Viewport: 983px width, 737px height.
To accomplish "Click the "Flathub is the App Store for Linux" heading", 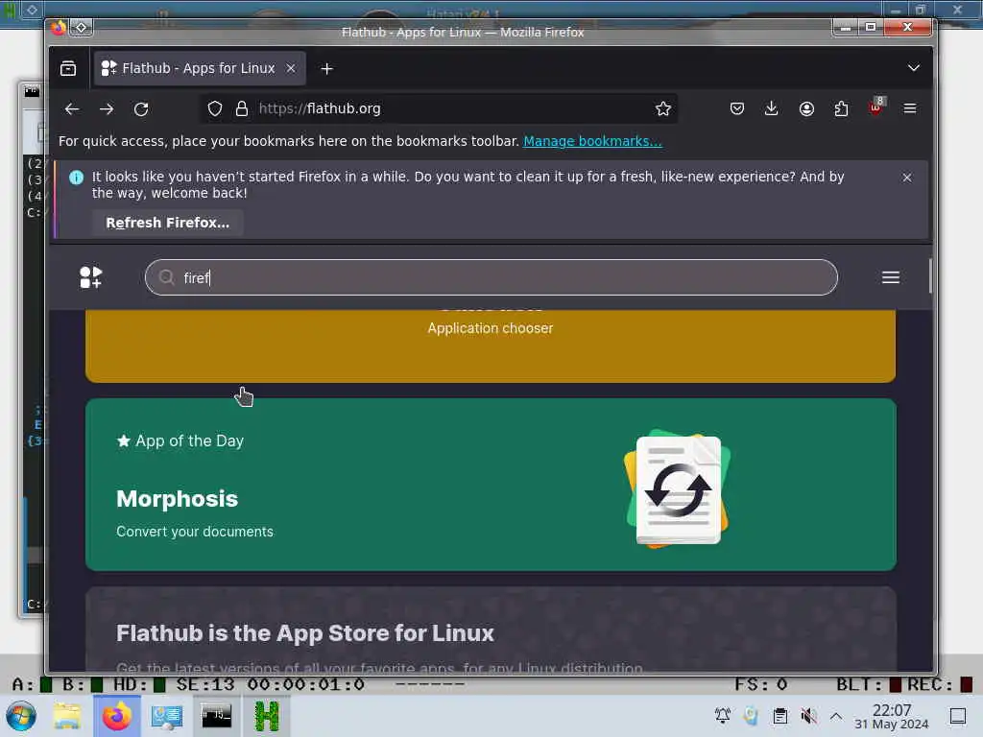I will point(305,633).
